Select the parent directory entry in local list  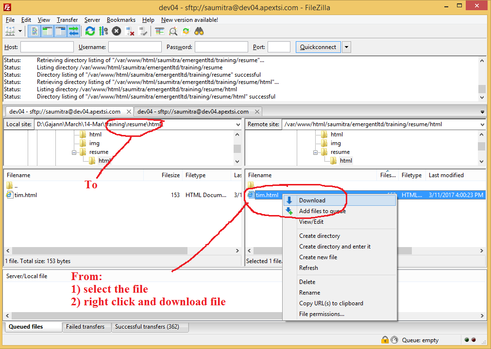(x=12, y=185)
